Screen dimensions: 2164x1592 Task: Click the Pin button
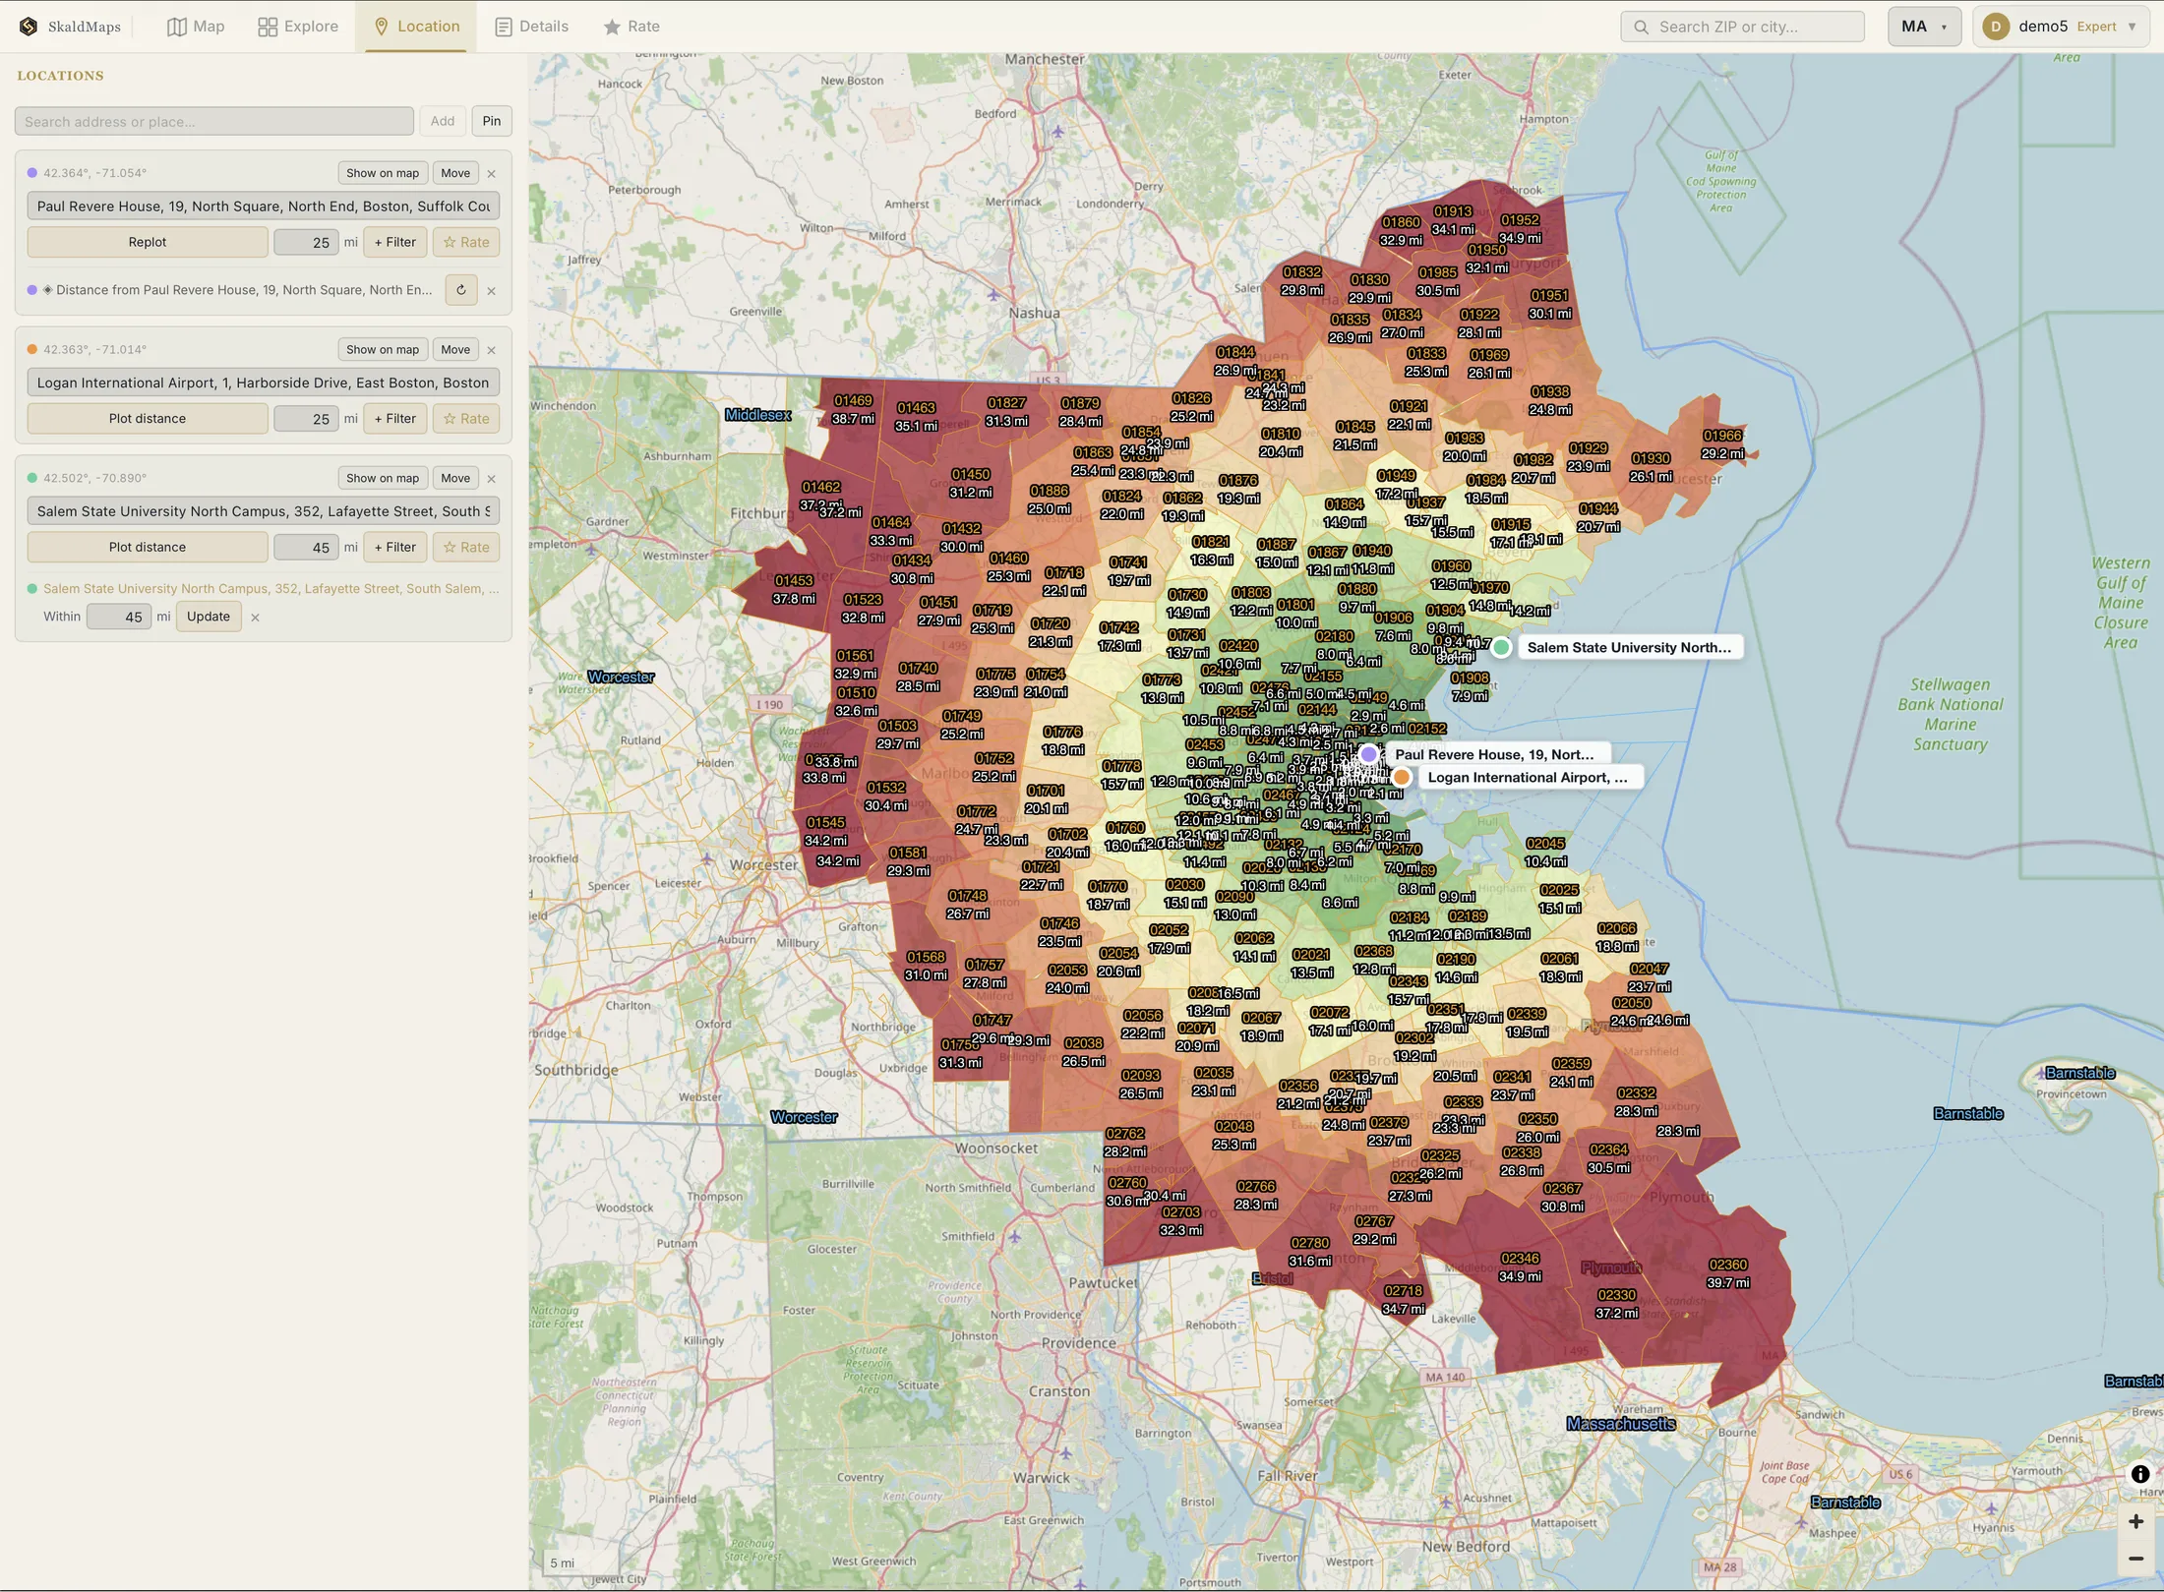tap(492, 121)
